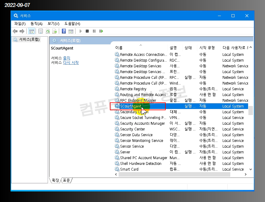Viewport: 265px width, 202px height.
Task: Sort by the 상태 column header
Action: point(190,48)
